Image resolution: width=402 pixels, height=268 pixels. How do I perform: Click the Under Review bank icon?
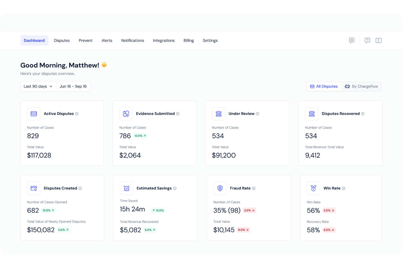coord(219,113)
